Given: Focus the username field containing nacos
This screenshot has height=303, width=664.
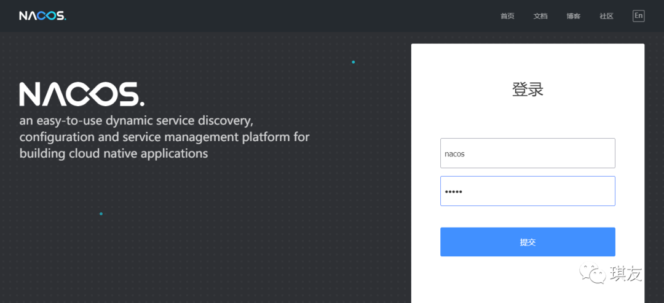Looking at the screenshot, I should pos(528,153).
